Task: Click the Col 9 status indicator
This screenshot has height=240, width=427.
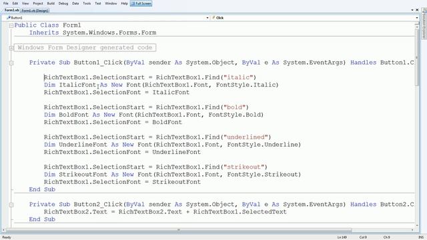Action: click(363, 237)
